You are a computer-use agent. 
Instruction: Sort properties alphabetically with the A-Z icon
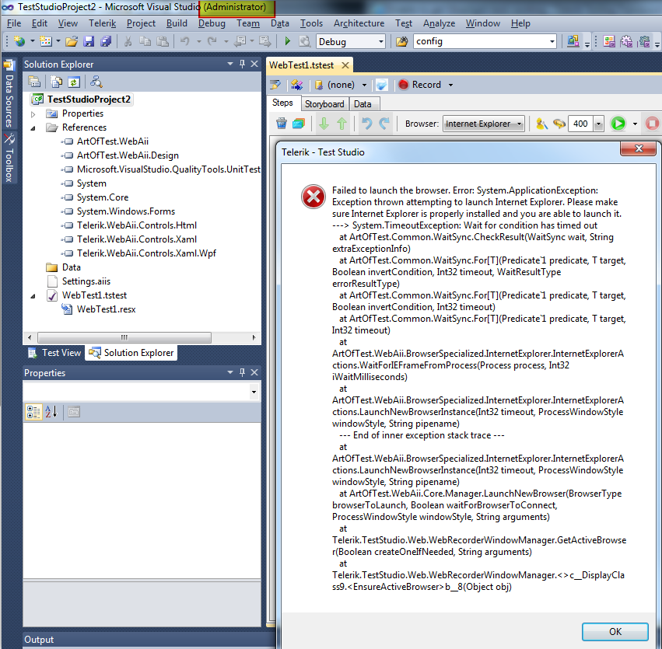[x=51, y=412]
